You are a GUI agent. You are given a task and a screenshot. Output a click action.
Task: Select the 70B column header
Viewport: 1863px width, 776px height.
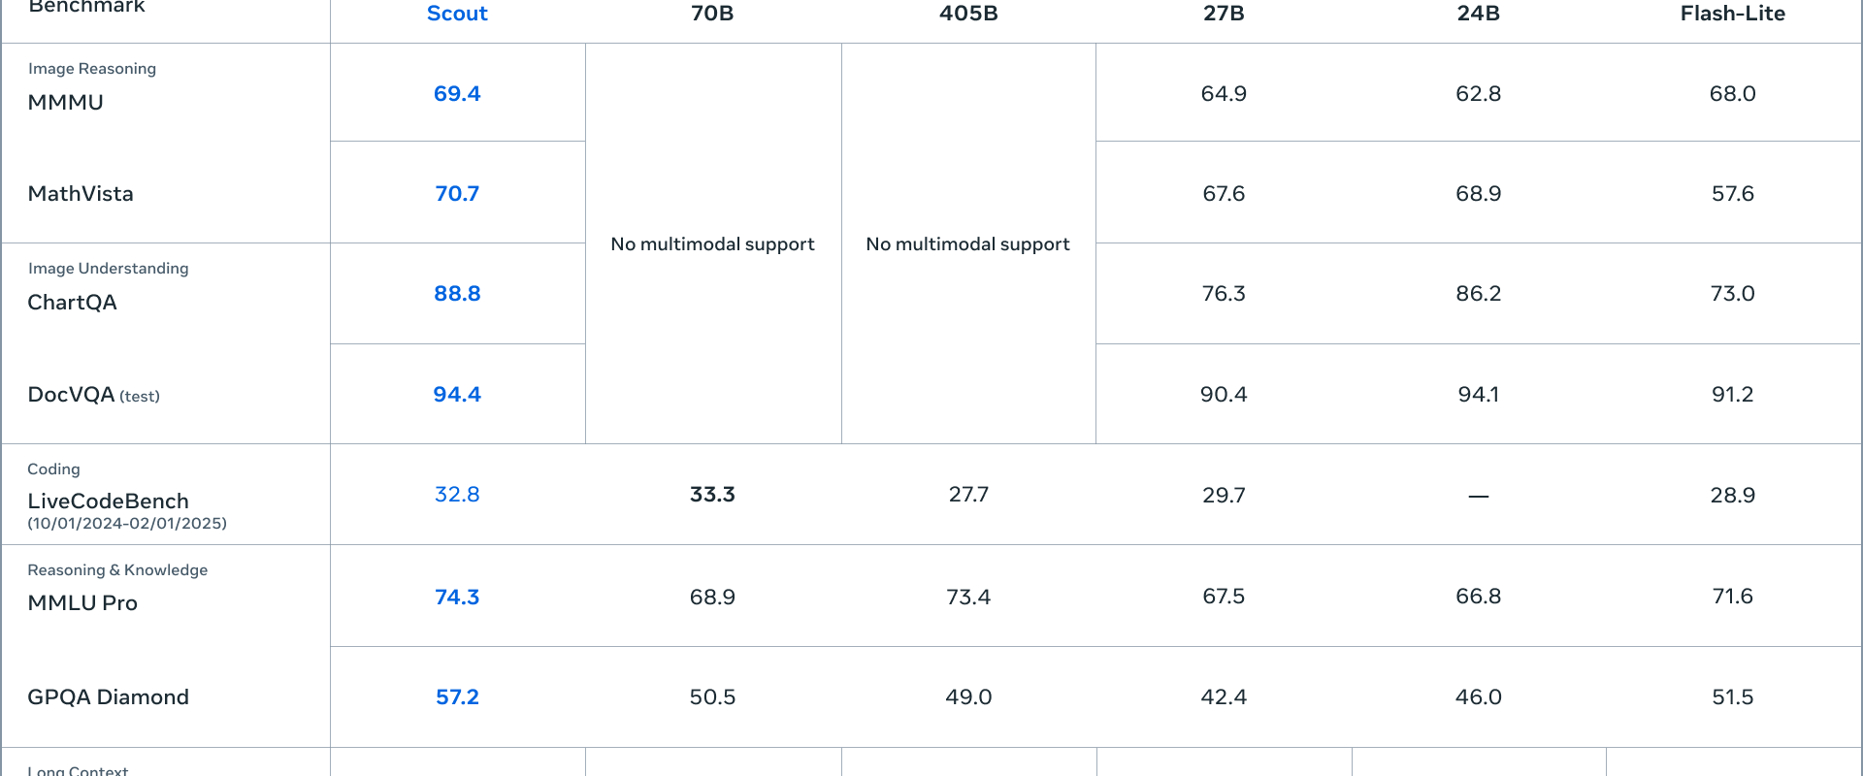pos(712,14)
